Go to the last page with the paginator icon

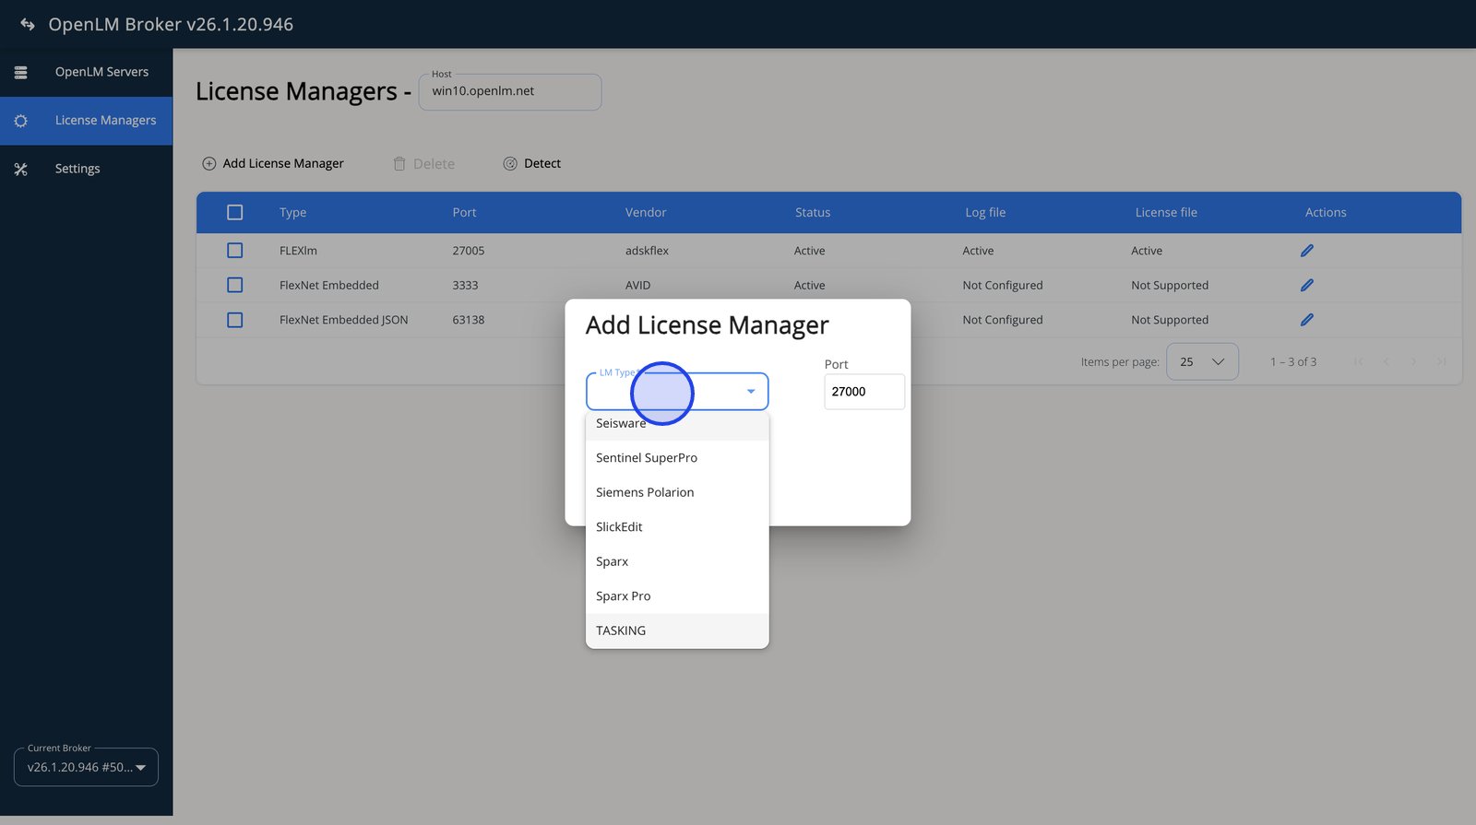coord(1441,361)
